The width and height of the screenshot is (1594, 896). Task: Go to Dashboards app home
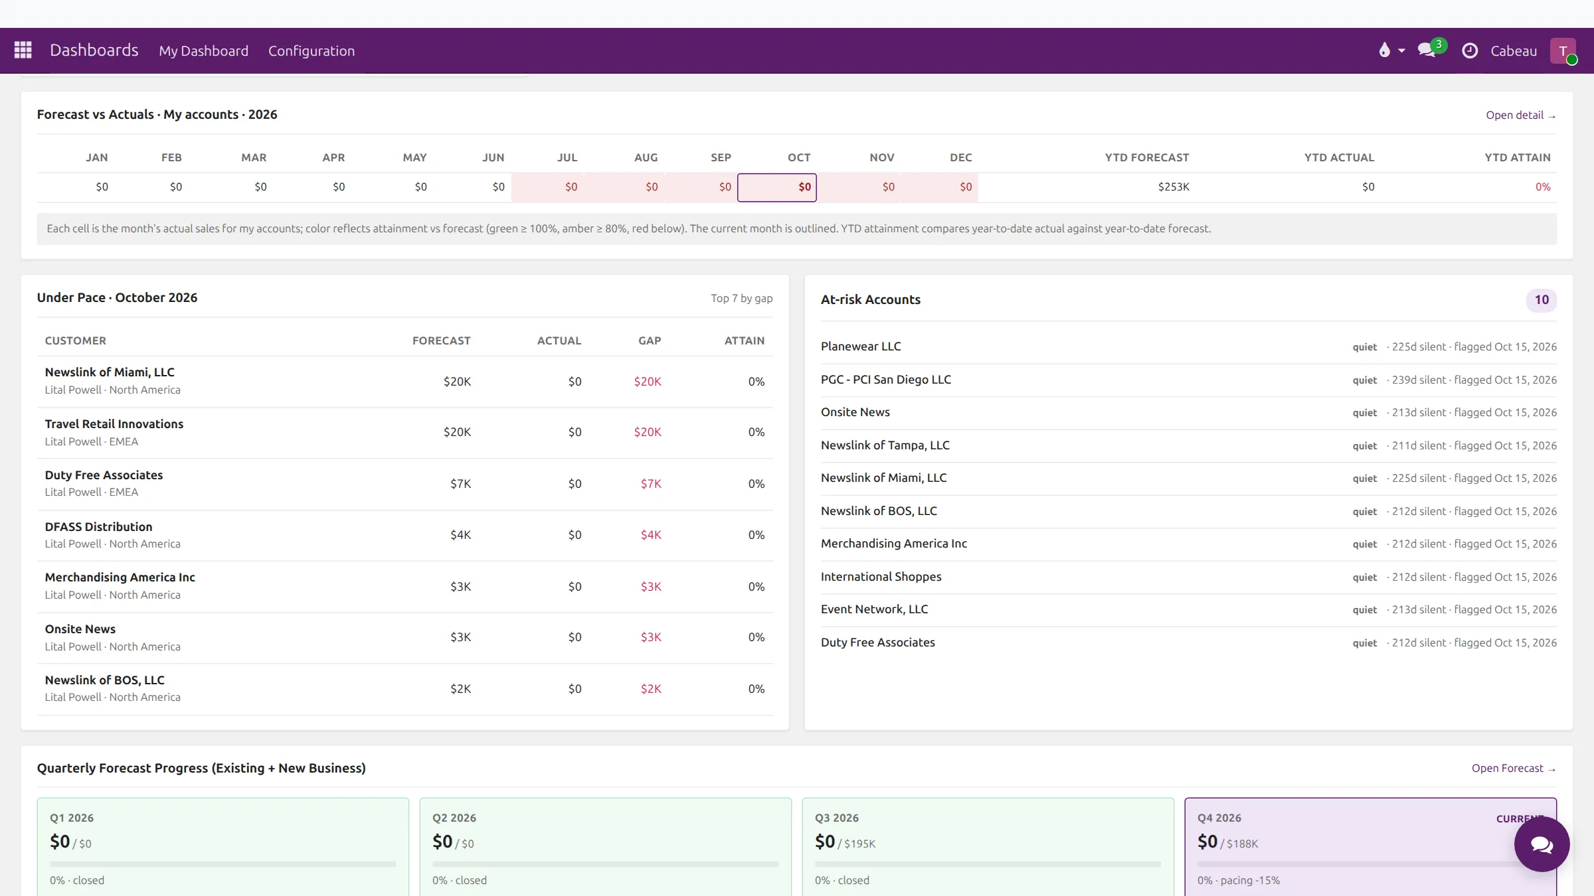94,50
